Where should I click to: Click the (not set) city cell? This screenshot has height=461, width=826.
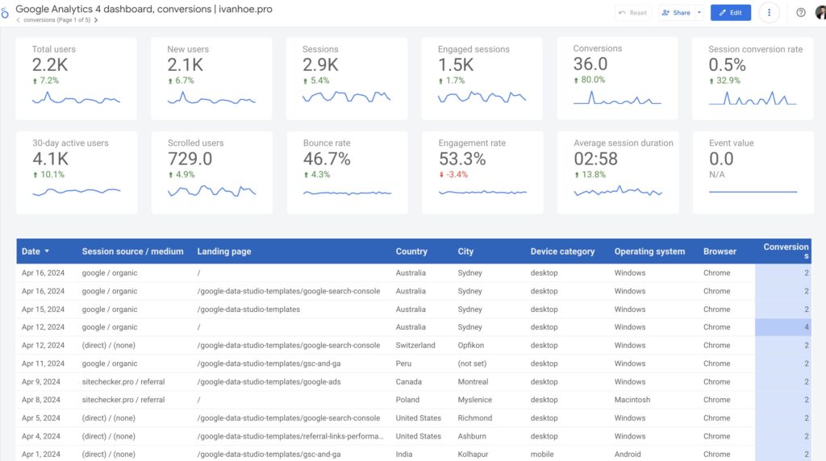pos(472,363)
